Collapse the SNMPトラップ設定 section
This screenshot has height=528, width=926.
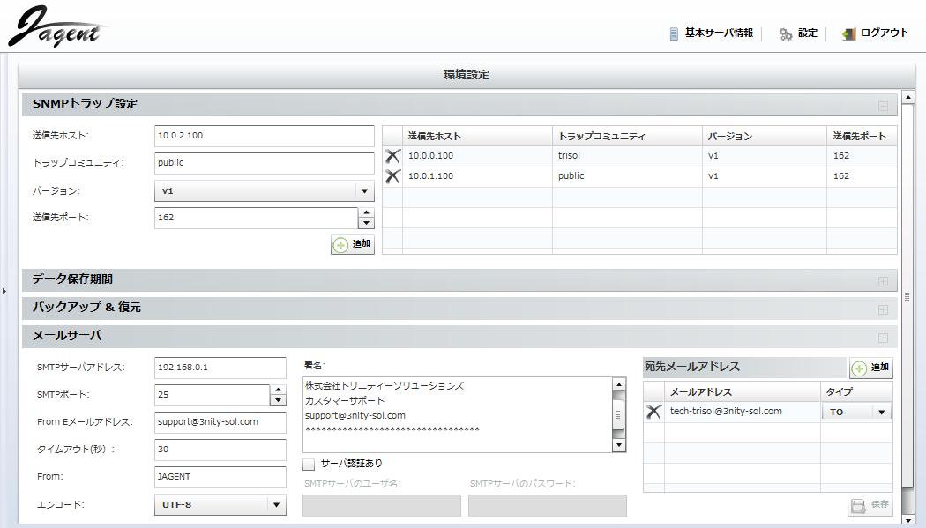[883, 106]
